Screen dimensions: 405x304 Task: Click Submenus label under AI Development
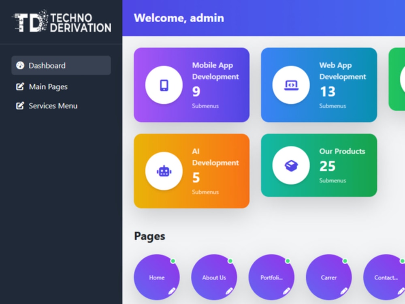[205, 192]
